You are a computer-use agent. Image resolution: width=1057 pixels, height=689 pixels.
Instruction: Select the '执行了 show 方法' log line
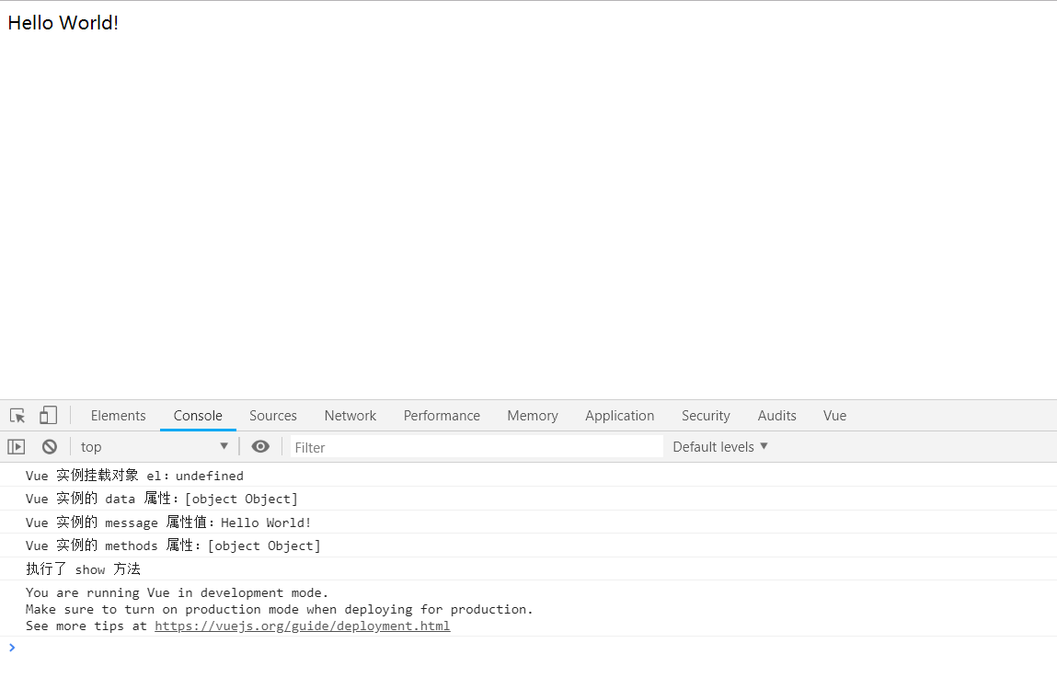click(x=528, y=569)
